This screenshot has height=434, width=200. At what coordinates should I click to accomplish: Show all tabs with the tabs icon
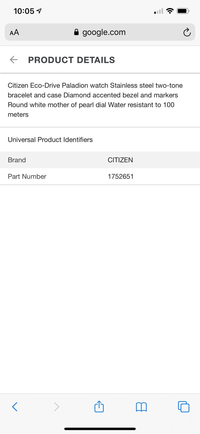183,407
